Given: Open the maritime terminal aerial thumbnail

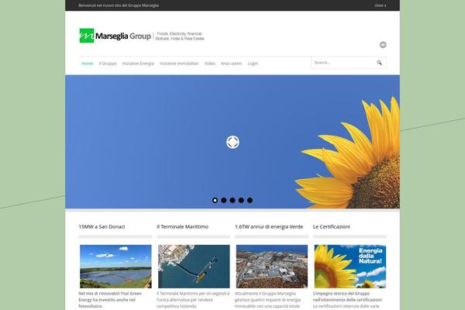Looking at the screenshot, I should click(194, 267).
